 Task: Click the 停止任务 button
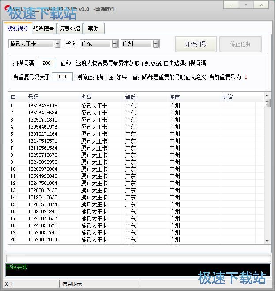point(241,44)
